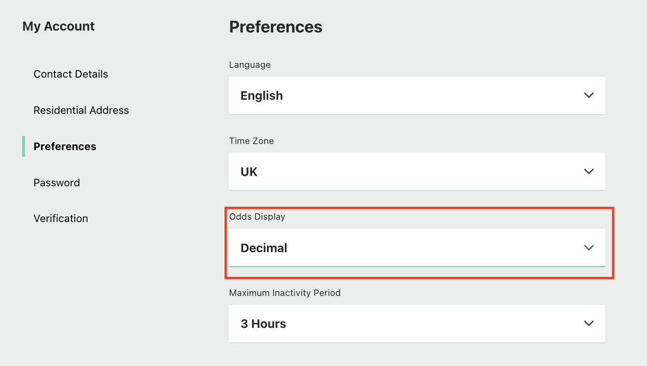647x366 pixels.
Task: Open the Residential Address section
Action: pos(81,110)
